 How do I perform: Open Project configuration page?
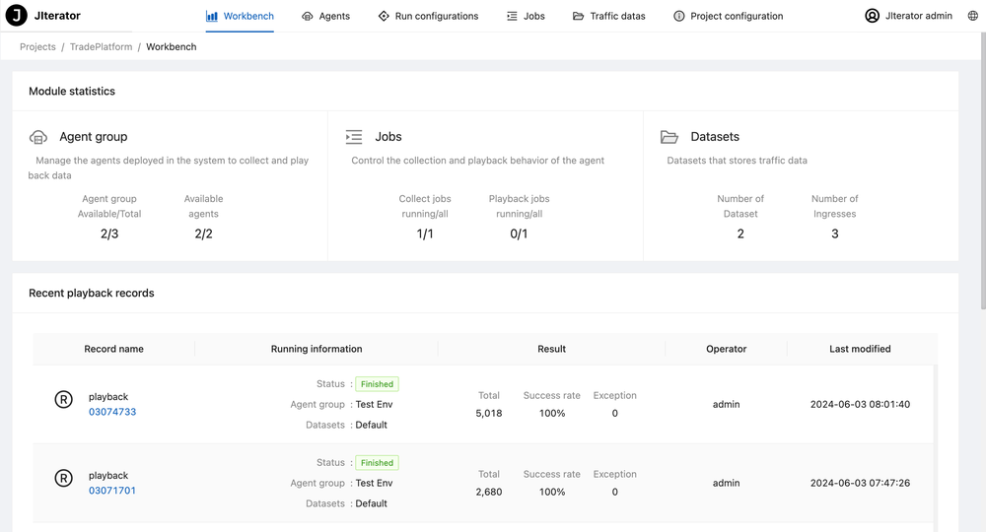pos(728,16)
